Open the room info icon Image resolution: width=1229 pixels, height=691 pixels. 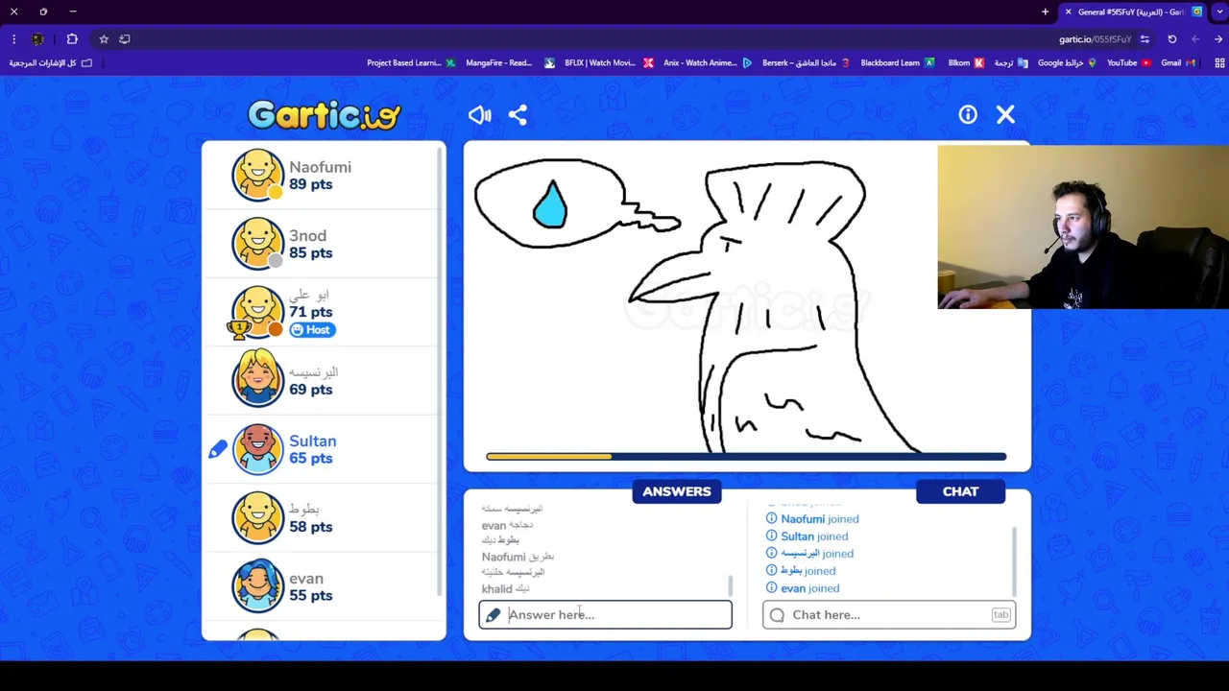click(968, 115)
